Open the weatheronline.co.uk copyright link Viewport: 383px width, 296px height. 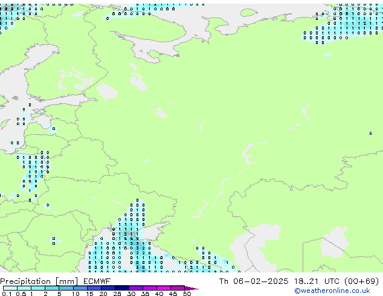coord(332,291)
